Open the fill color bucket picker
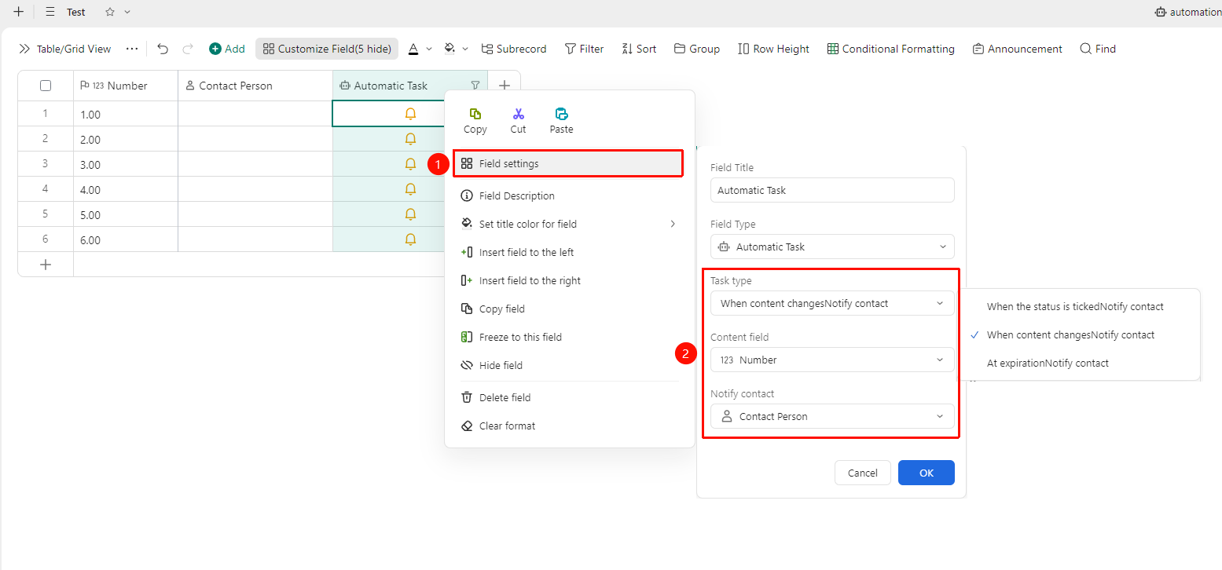This screenshot has width=1222, height=570. [x=450, y=49]
